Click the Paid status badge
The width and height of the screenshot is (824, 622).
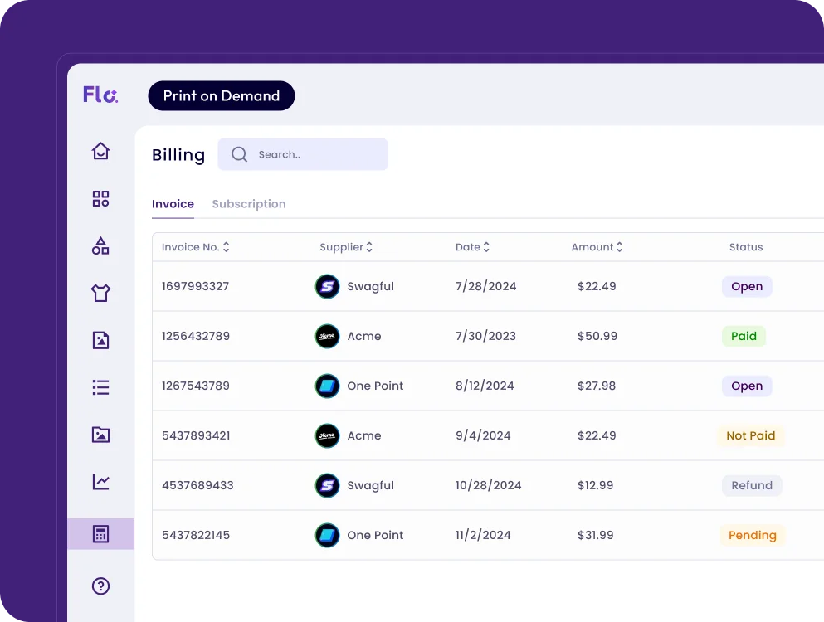click(x=744, y=336)
